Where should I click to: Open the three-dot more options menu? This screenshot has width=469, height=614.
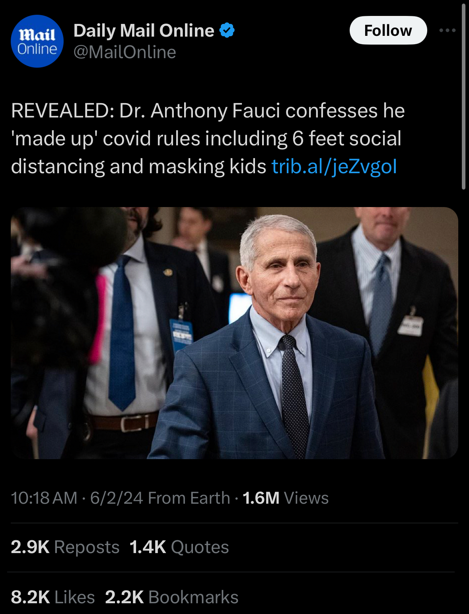[x=447, y=30]
